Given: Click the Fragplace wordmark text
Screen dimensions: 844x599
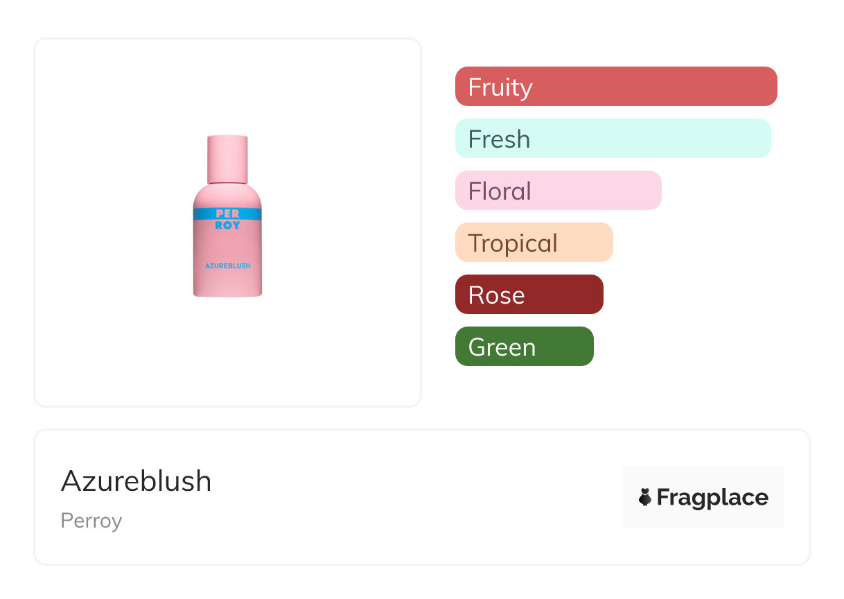Looking at the screenshot, I should (x=712, y=497).
